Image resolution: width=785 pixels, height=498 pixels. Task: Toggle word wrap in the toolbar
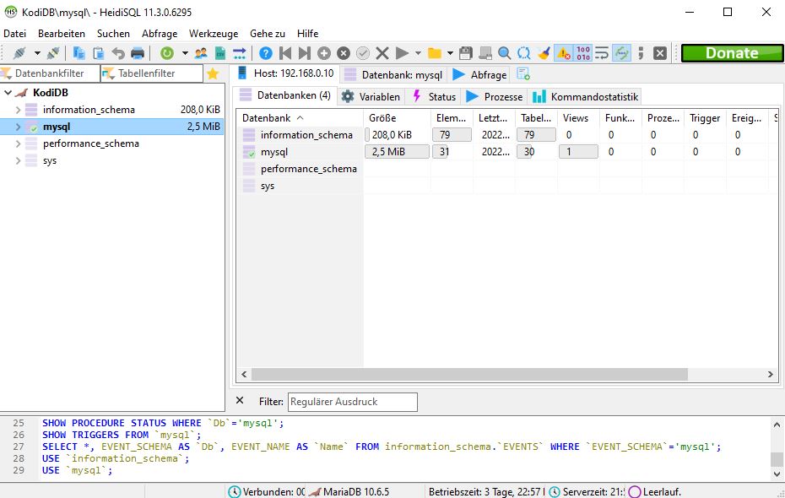[603, 53]
